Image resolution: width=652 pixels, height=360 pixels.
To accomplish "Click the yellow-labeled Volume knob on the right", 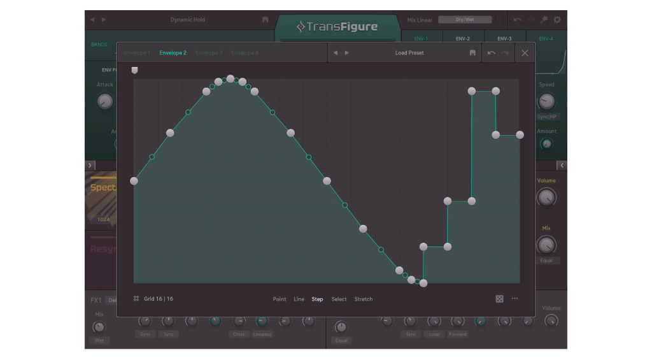I will tap(546, 198).
